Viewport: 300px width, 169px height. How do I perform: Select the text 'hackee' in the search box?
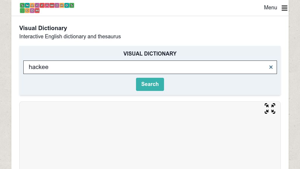[x=39, y=67]
